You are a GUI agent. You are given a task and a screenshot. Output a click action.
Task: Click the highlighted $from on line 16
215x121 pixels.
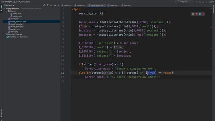point(150,73)
